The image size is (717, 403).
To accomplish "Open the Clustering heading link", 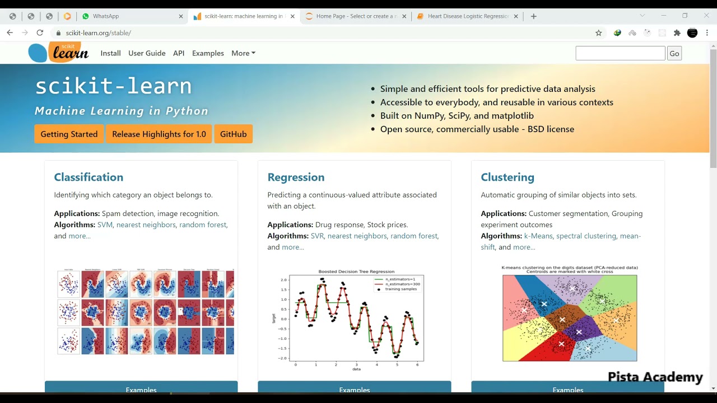I will pyautogui.click(x=508, y=177).
